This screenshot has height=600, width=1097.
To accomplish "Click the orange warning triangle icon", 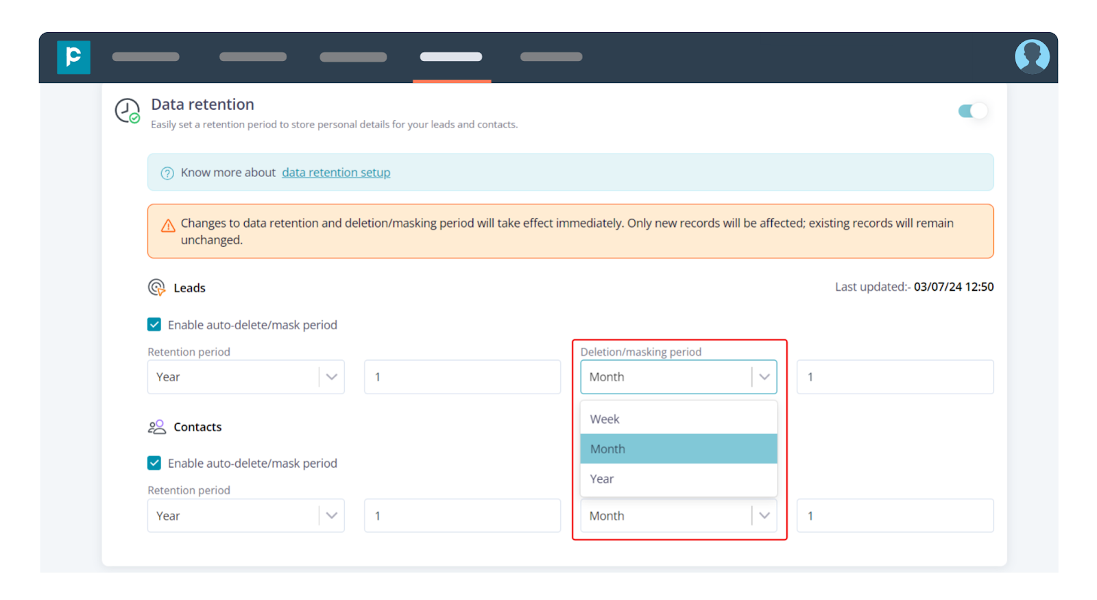I will pos(168,226).
